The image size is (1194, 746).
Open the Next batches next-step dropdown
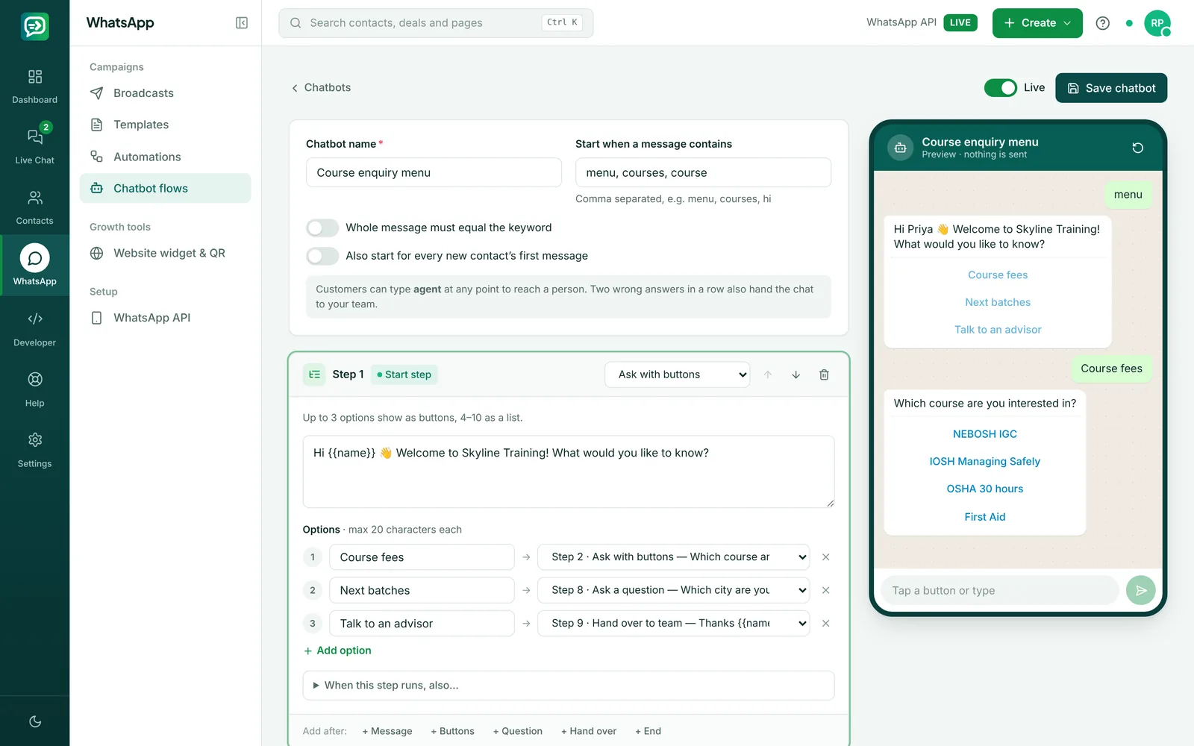[x=674, y=590]
